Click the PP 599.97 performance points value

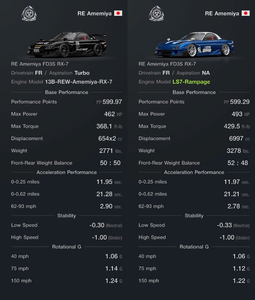pos(109,102)
